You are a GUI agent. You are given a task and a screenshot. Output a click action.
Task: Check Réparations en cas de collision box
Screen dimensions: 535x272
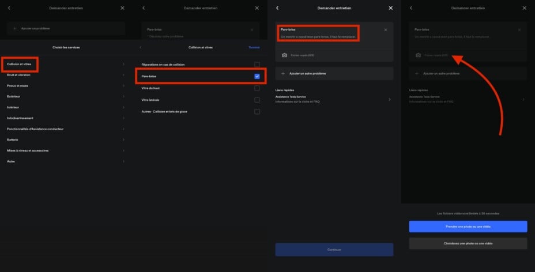[257, 65]
